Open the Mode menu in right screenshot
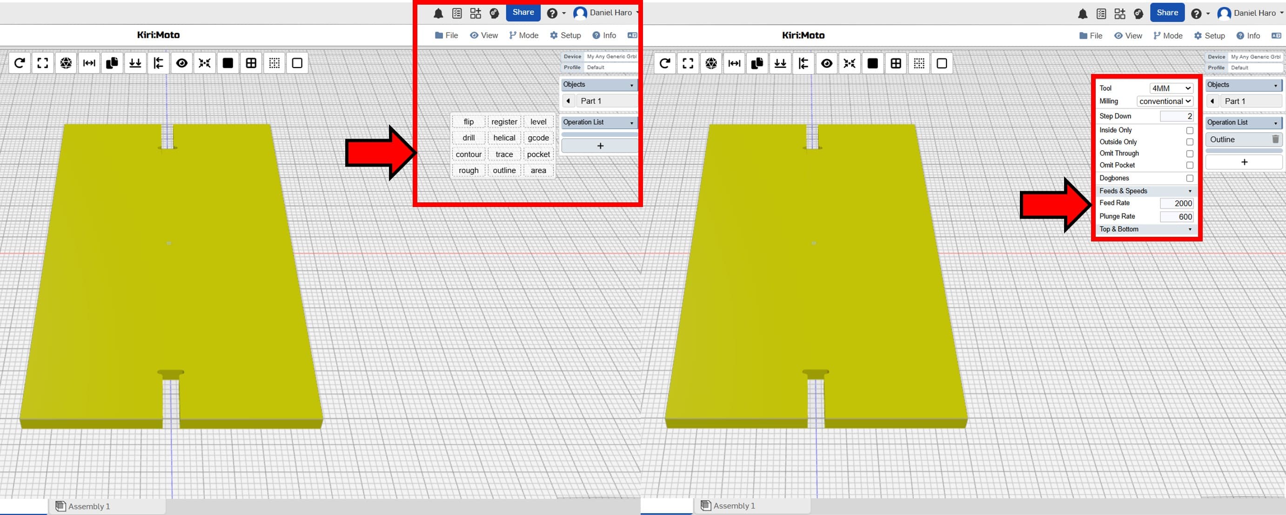 [x=1167, y=36]
